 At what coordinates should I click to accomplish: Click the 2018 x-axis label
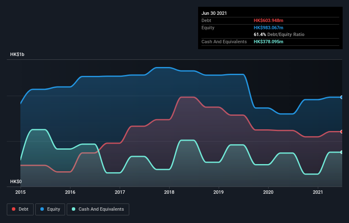click(x=169, y=192)
